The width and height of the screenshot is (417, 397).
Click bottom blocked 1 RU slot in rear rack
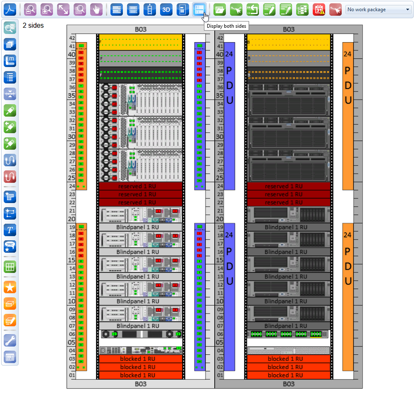[x=288, y=375]
